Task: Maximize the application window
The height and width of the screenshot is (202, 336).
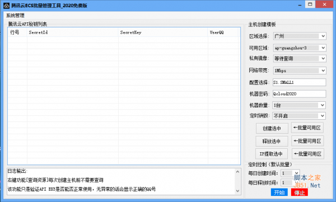Action: [x=310, y=4]
